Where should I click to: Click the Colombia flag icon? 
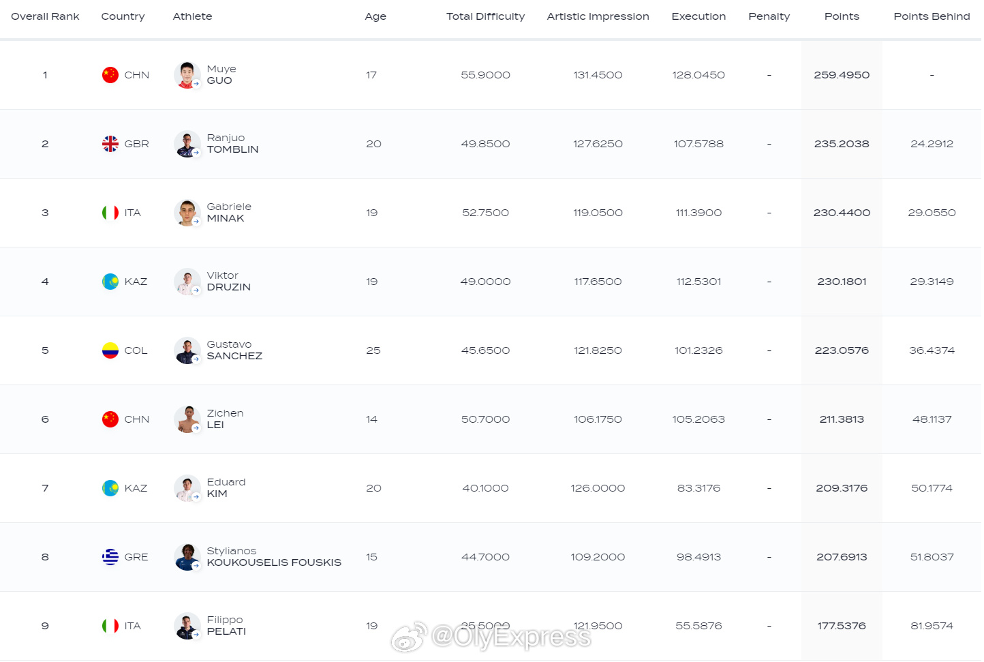pos(110,350)
